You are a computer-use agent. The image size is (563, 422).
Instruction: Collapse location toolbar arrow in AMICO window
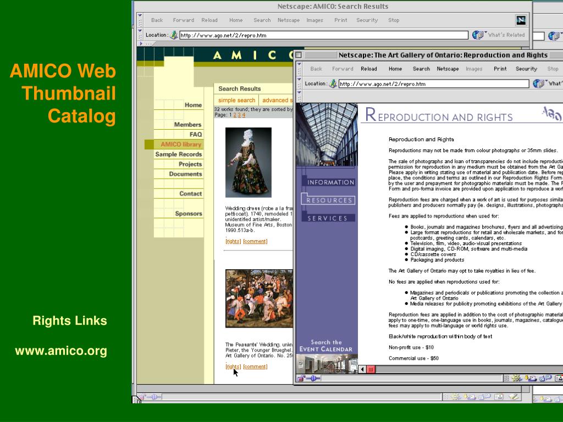coord(140,31)
